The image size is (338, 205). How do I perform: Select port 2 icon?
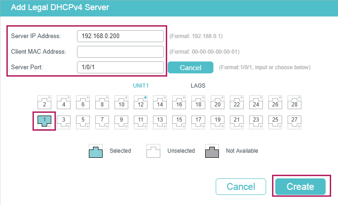pyautogui.click(x=44, y=102)
